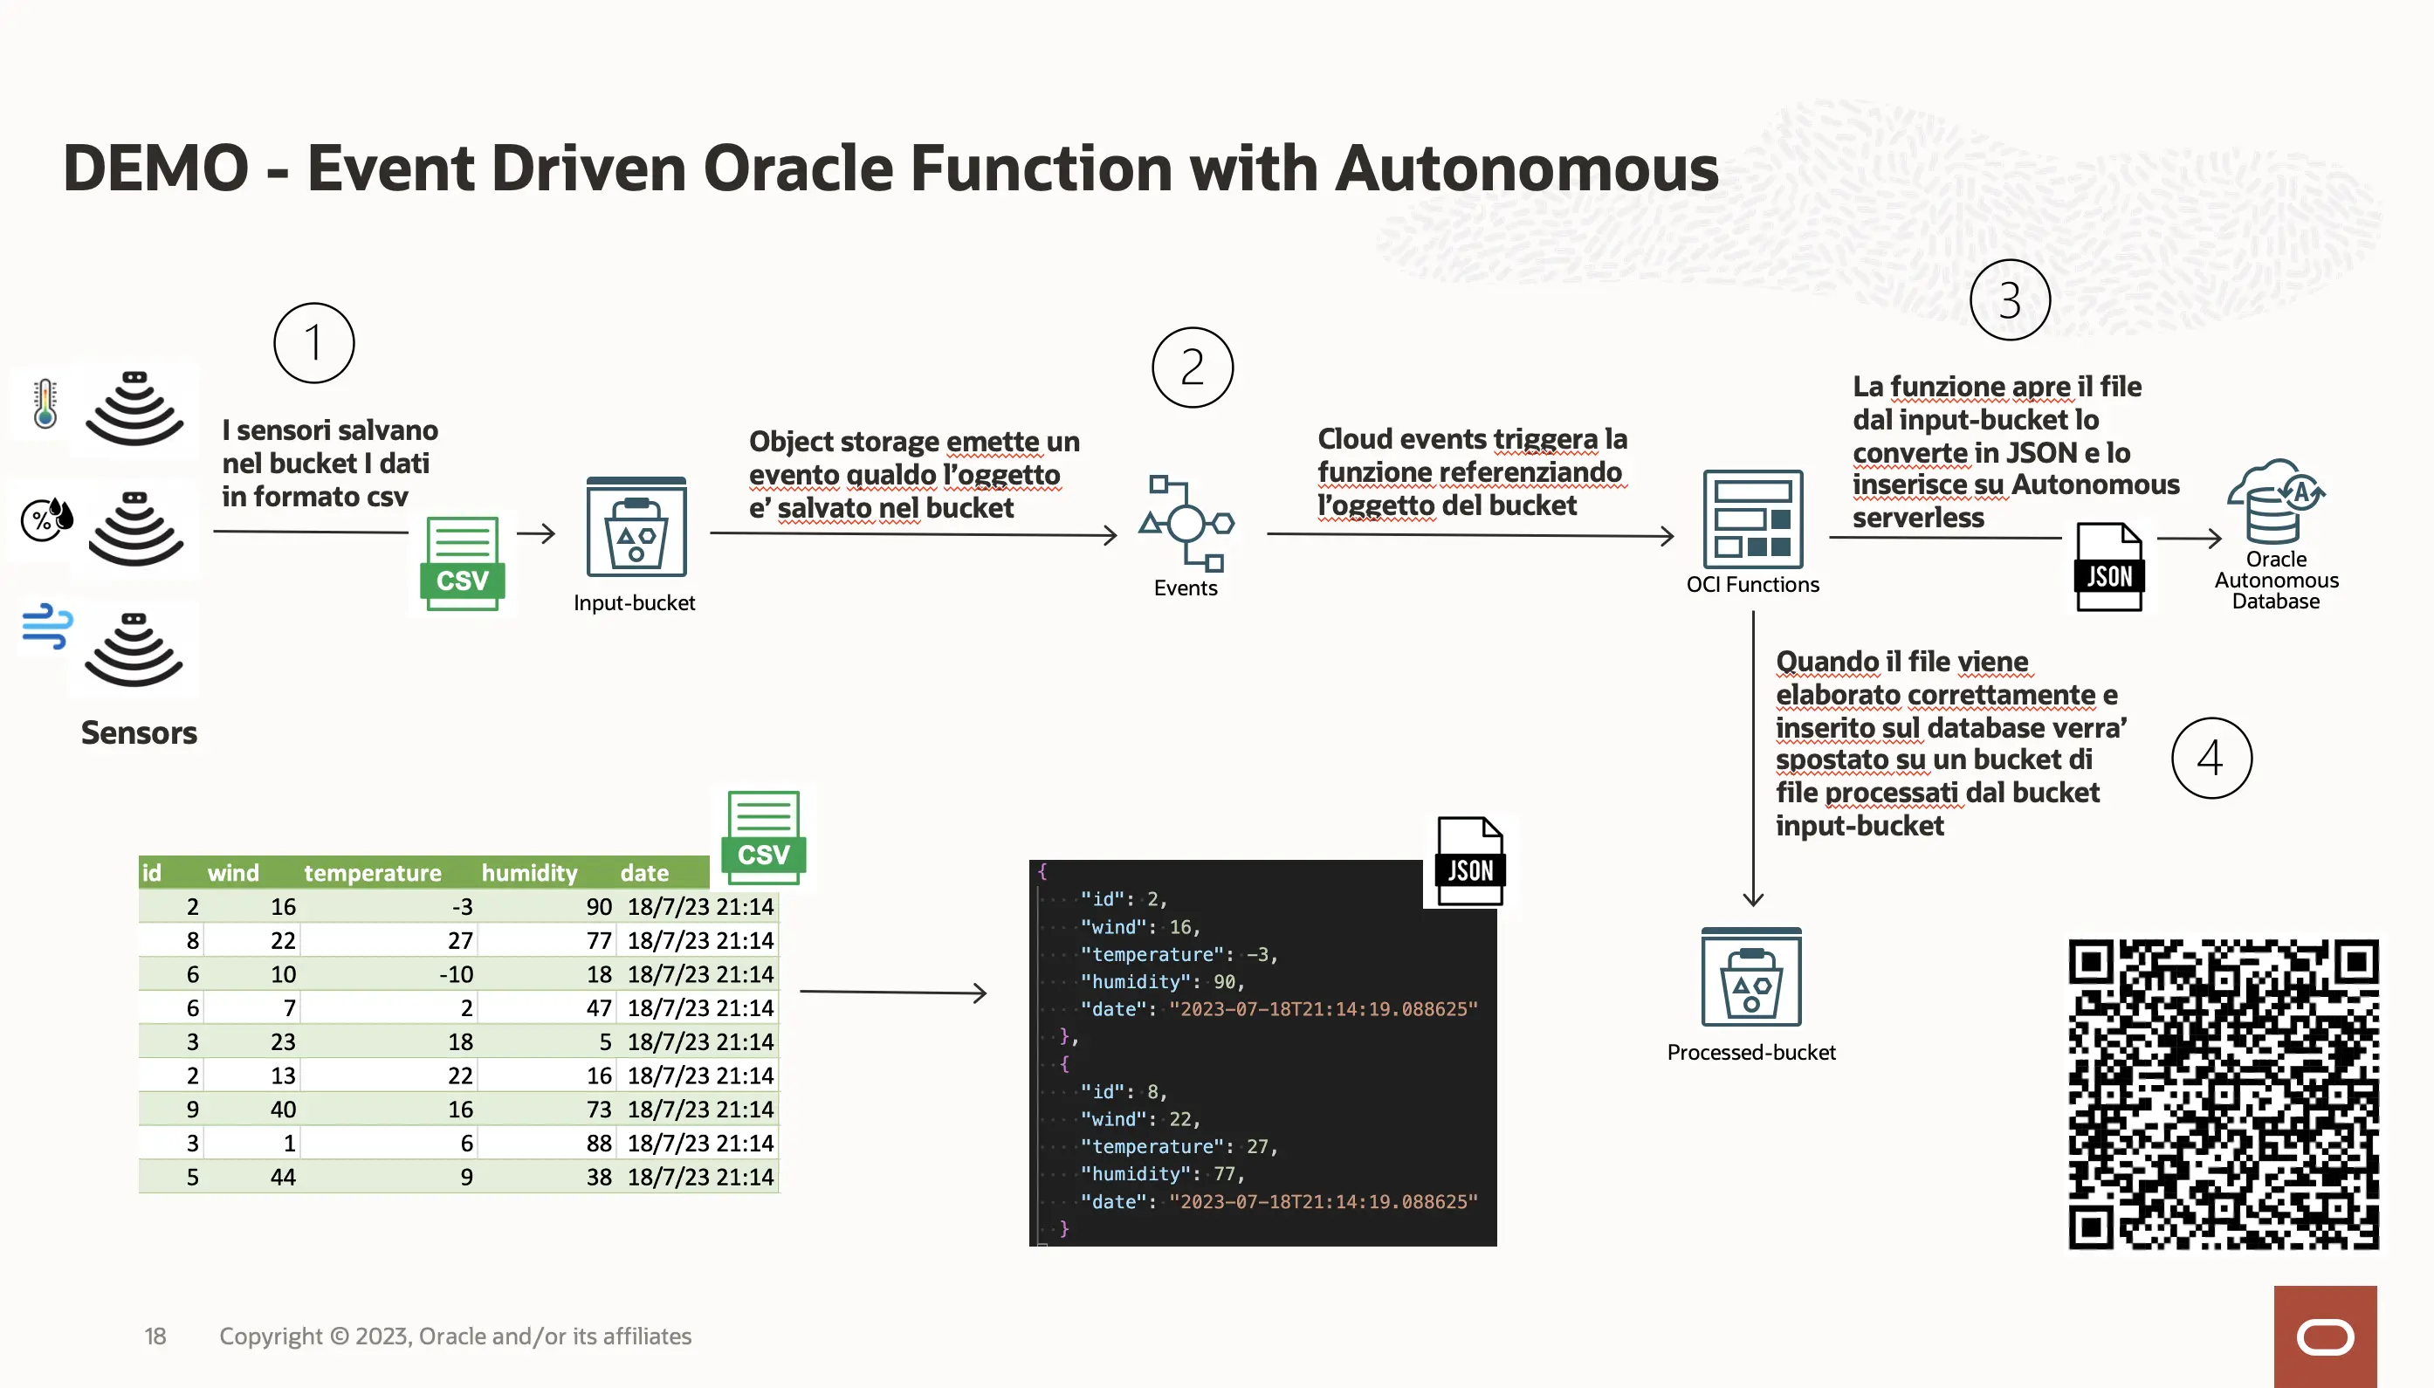Click the circled step number 1
The width and height of the screenshot is (2434, 1388).
click(x=313, y=343)
